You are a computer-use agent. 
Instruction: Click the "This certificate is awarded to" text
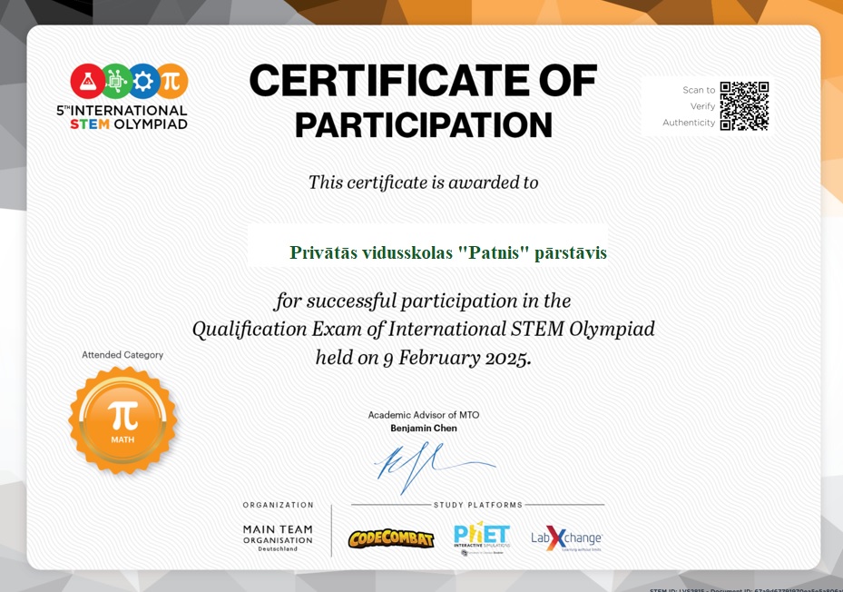tap(423, 183)
